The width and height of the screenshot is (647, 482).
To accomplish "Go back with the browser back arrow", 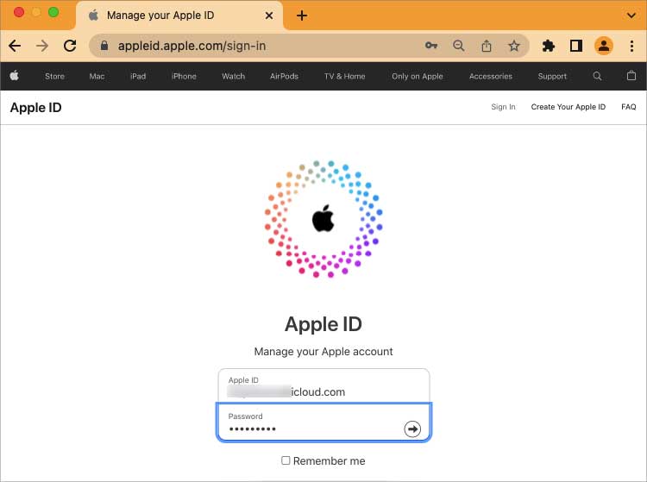I will (x=15, y=46).
